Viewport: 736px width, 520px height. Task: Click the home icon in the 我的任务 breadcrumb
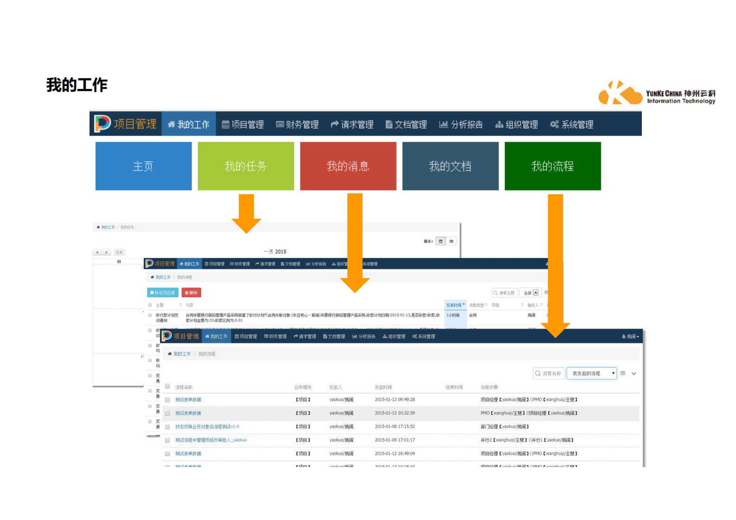pos(98,227)
